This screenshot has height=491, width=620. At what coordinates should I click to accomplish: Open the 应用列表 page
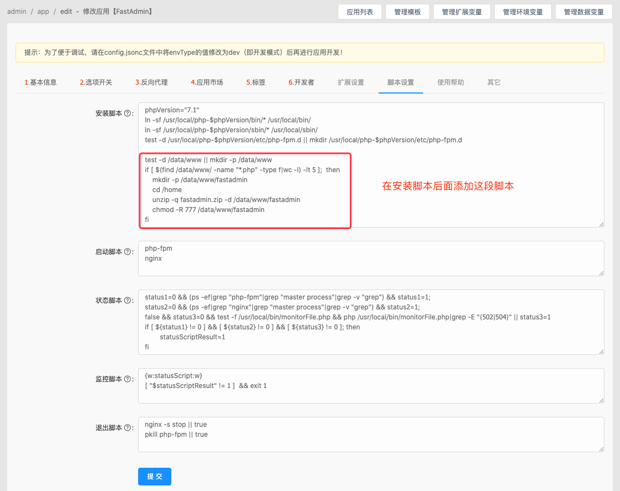[x=359, y=11]
